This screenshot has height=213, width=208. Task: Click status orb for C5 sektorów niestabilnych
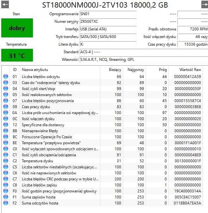click(x=6, y=167)
